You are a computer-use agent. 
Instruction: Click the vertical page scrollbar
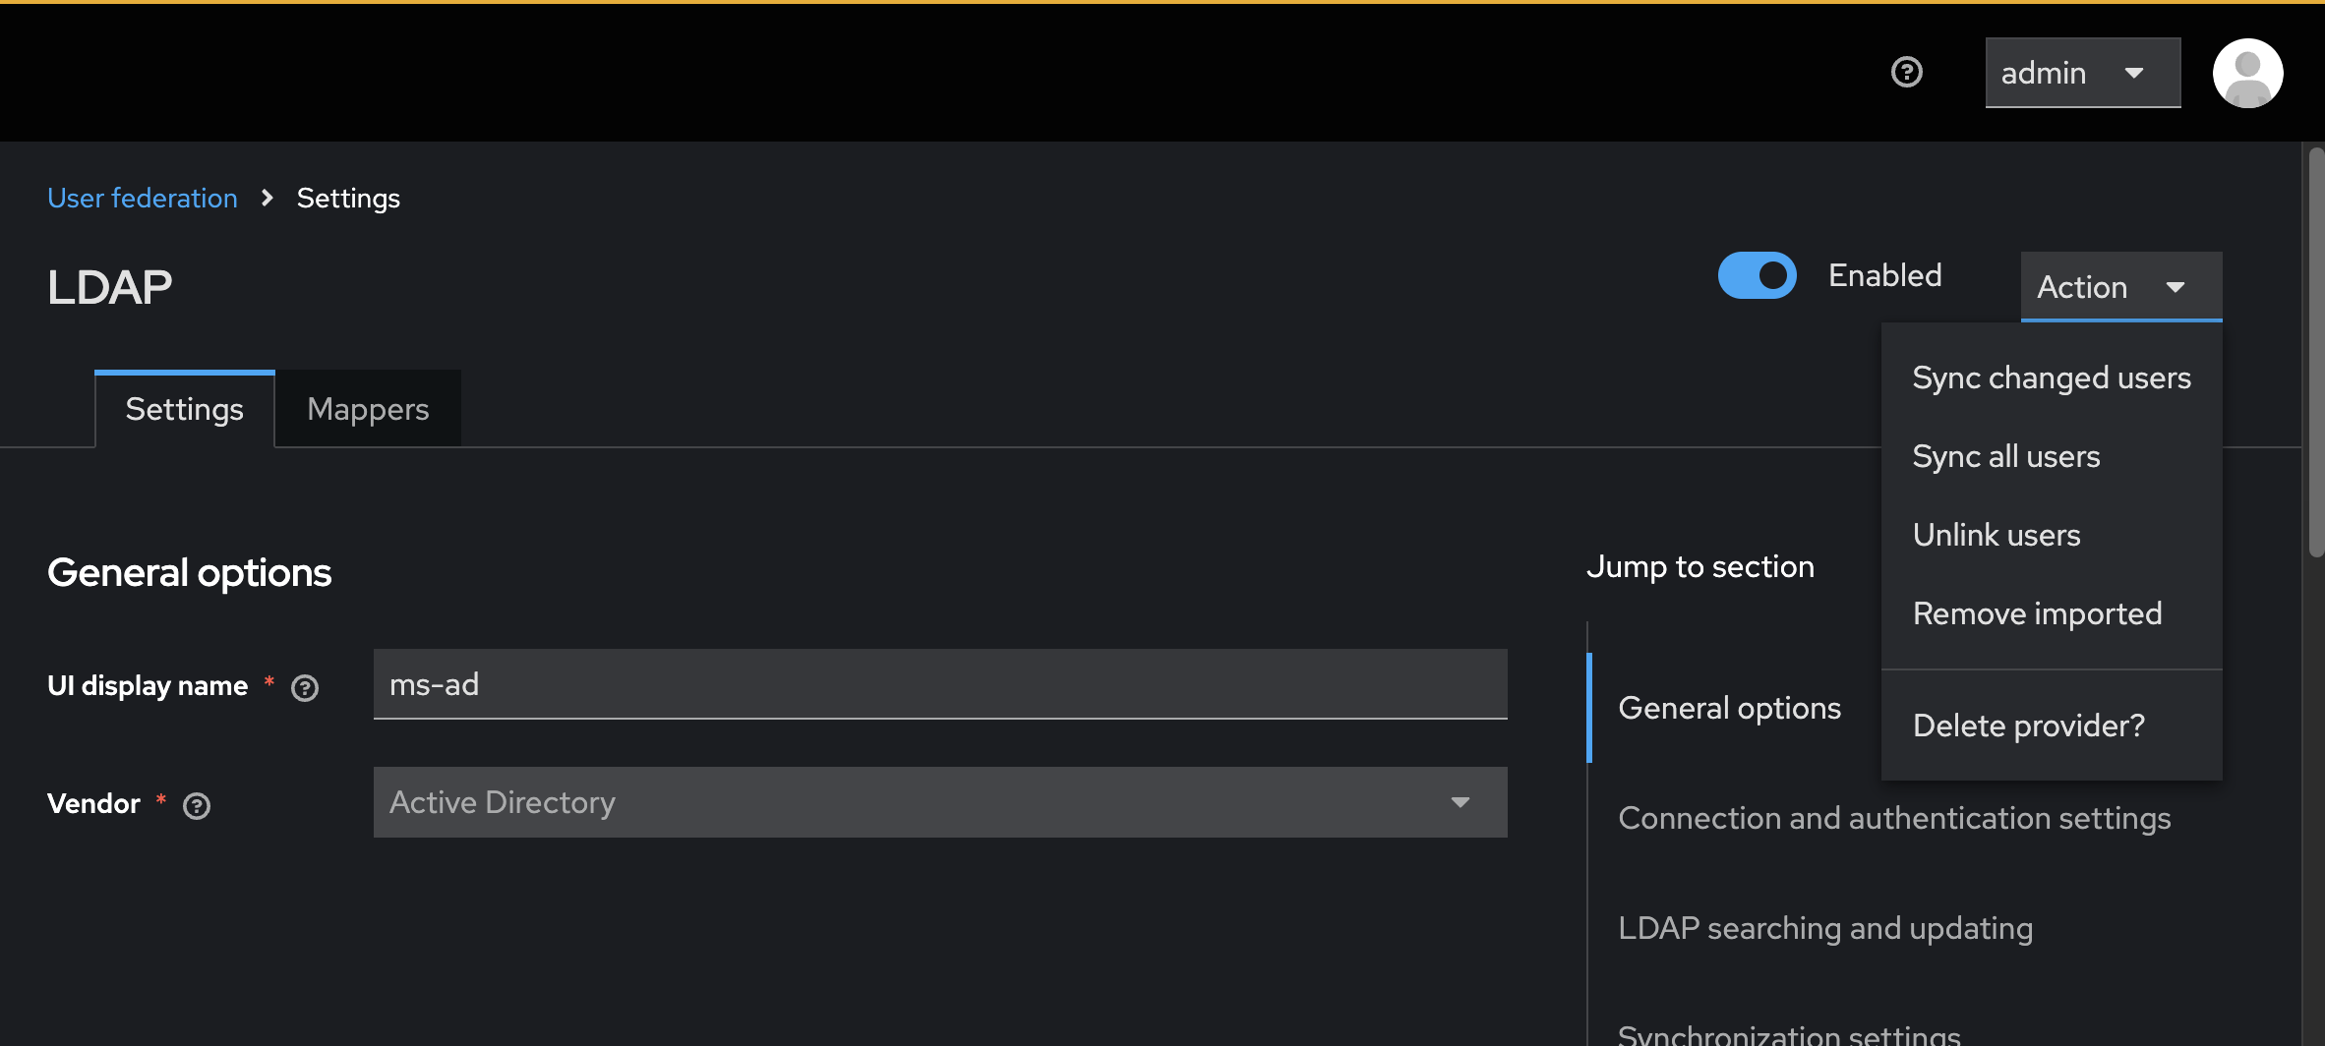click(x=2315, y=354)
